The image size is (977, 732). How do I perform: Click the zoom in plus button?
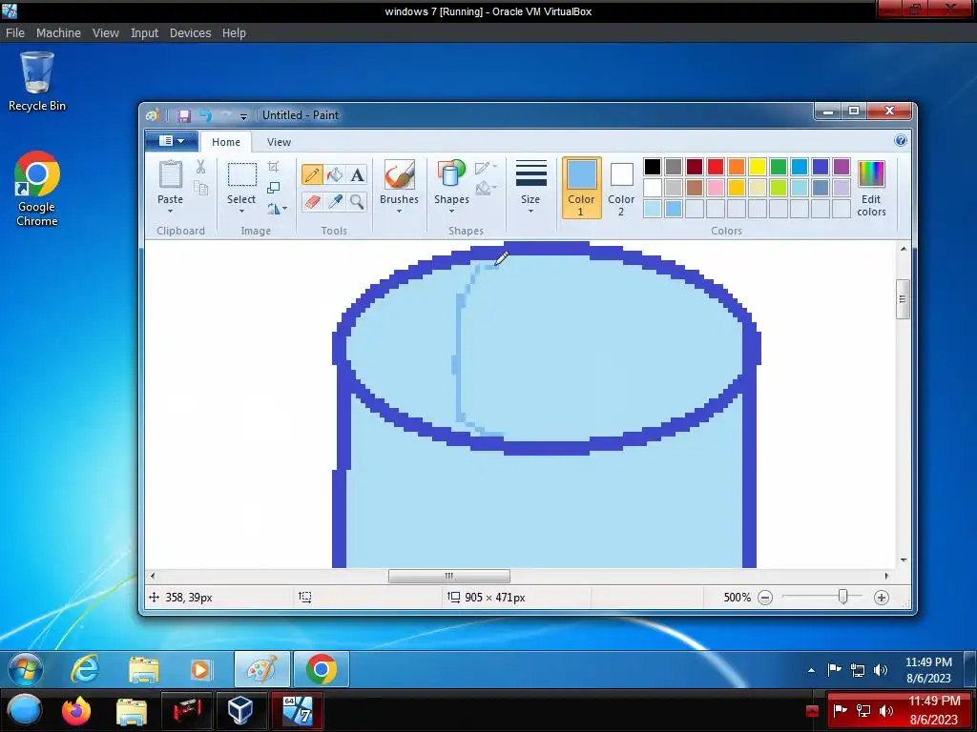(881, 598)
